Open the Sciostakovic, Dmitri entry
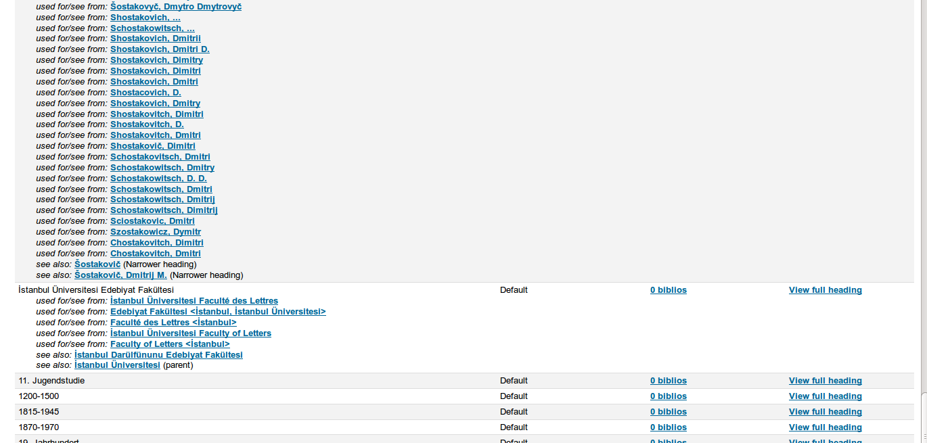The width and height of the screenshot is (927, 443). click(152, 221)
